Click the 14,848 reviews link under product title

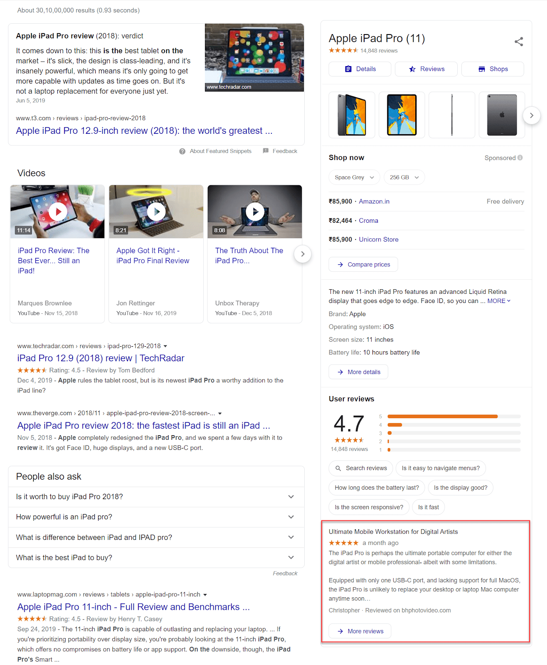click(x=379, y=51)
